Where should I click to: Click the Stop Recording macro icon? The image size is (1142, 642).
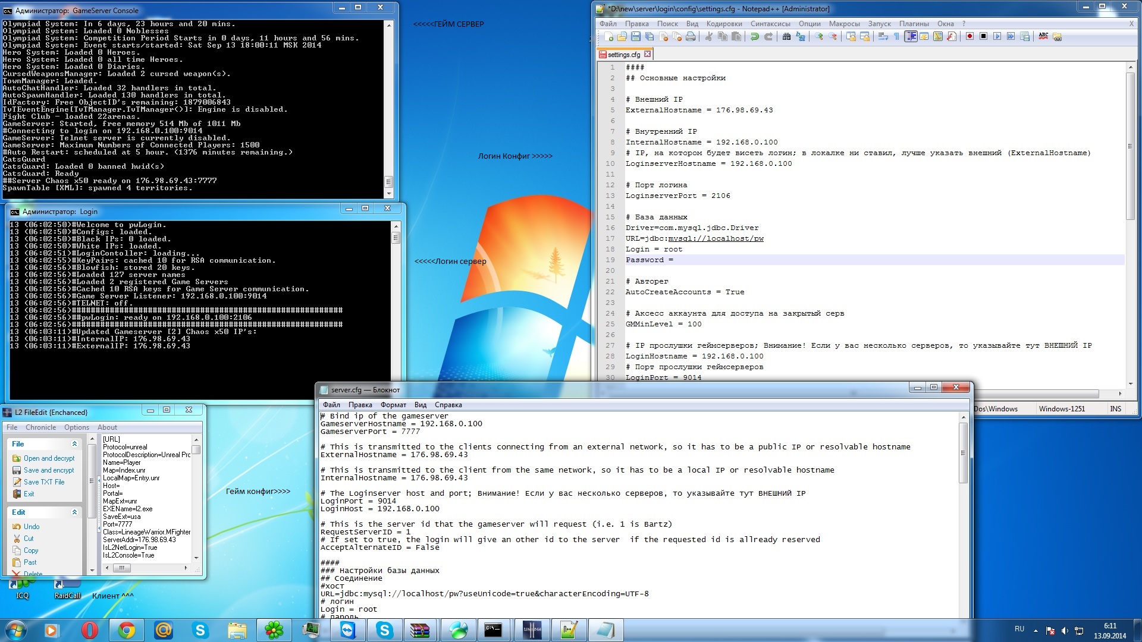click(983, 36)
